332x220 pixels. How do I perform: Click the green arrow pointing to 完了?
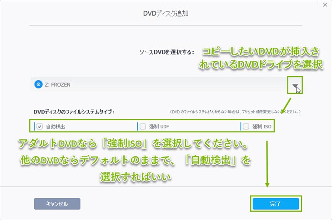click(x=267, y=164)
